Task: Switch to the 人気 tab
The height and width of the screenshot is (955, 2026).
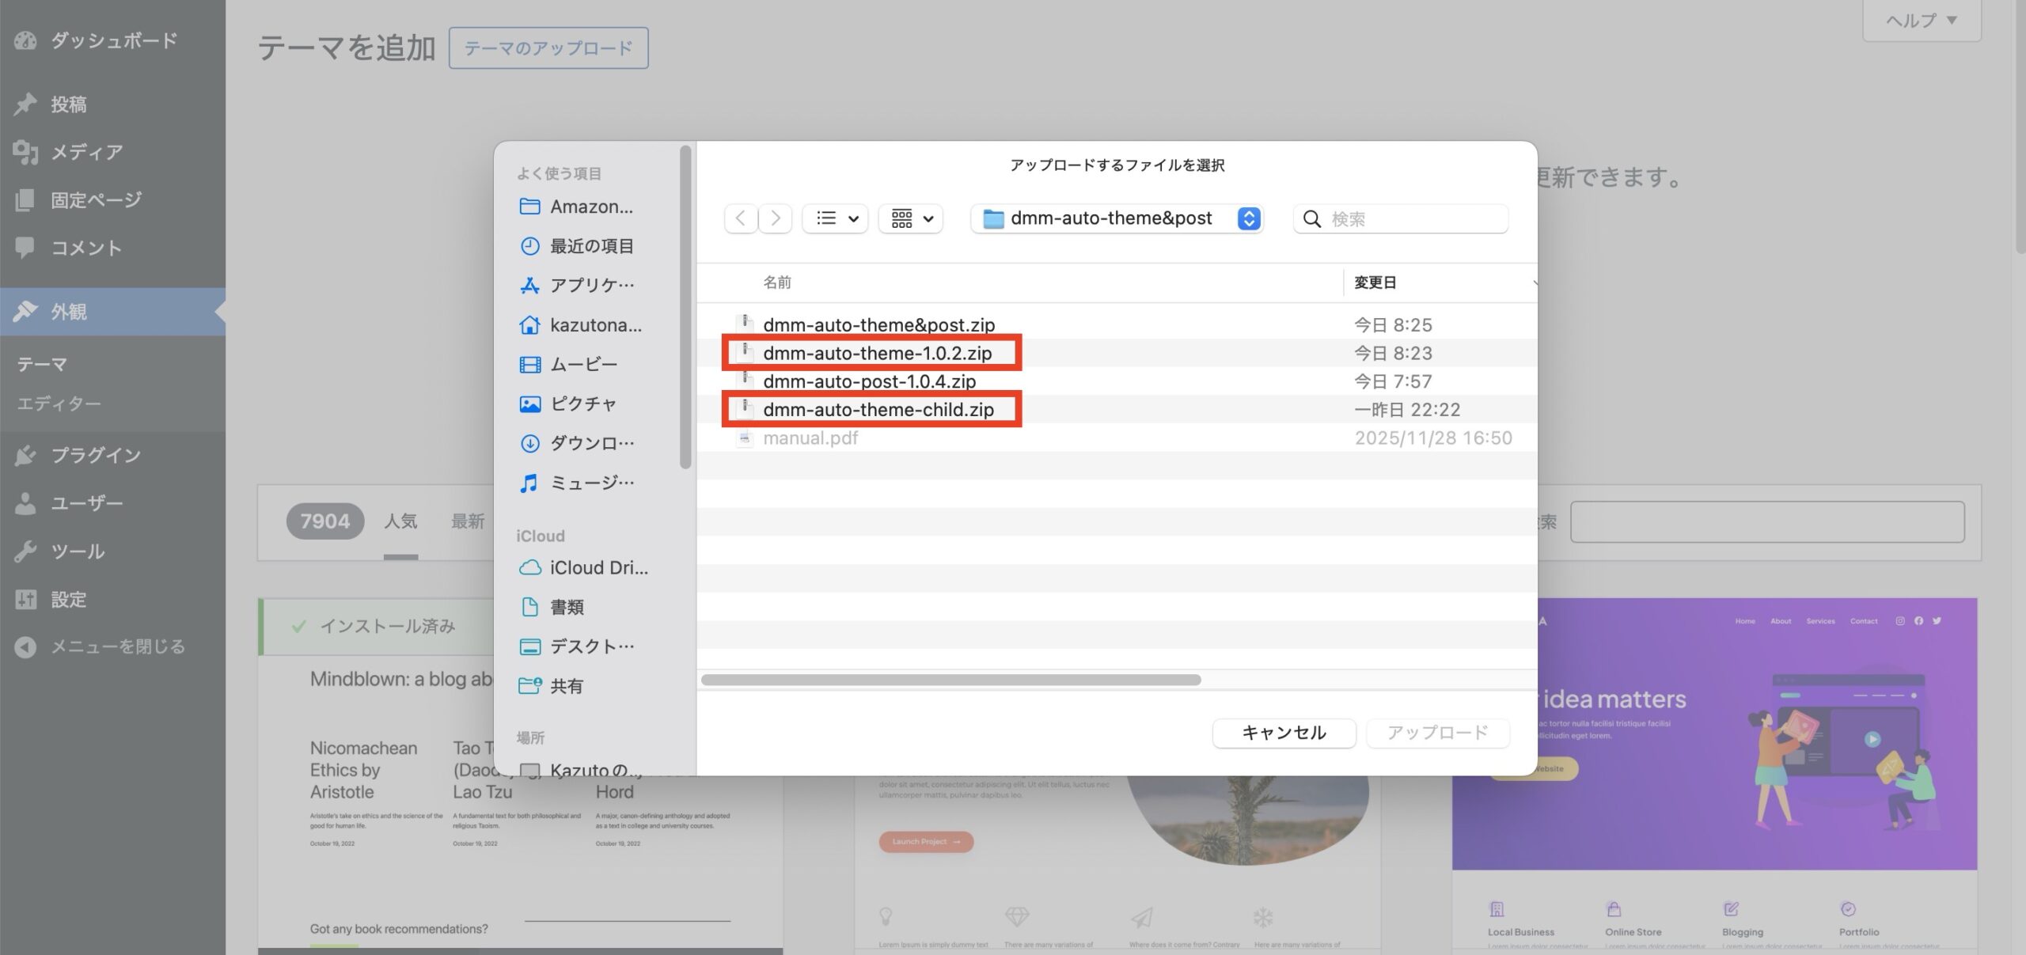Action: [x=401, y=521]
